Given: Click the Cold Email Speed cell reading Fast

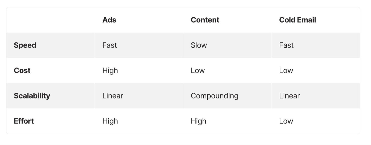Looking at the screenshot, I should click(286, 45).
